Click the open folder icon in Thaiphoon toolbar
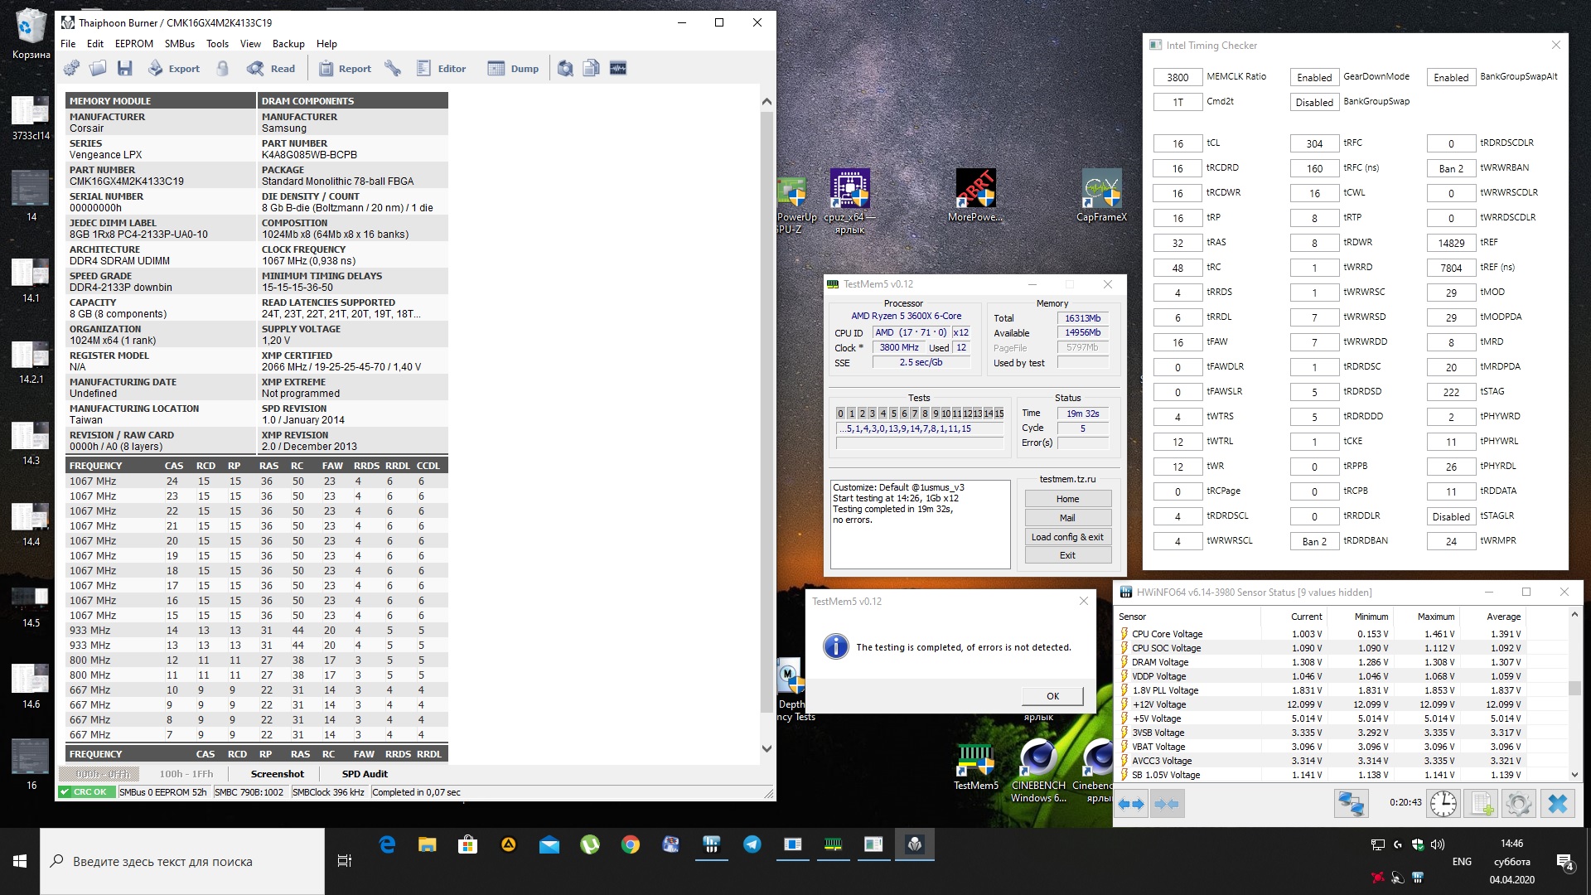Screen dimensions: 1591x895 pos(98,69)
